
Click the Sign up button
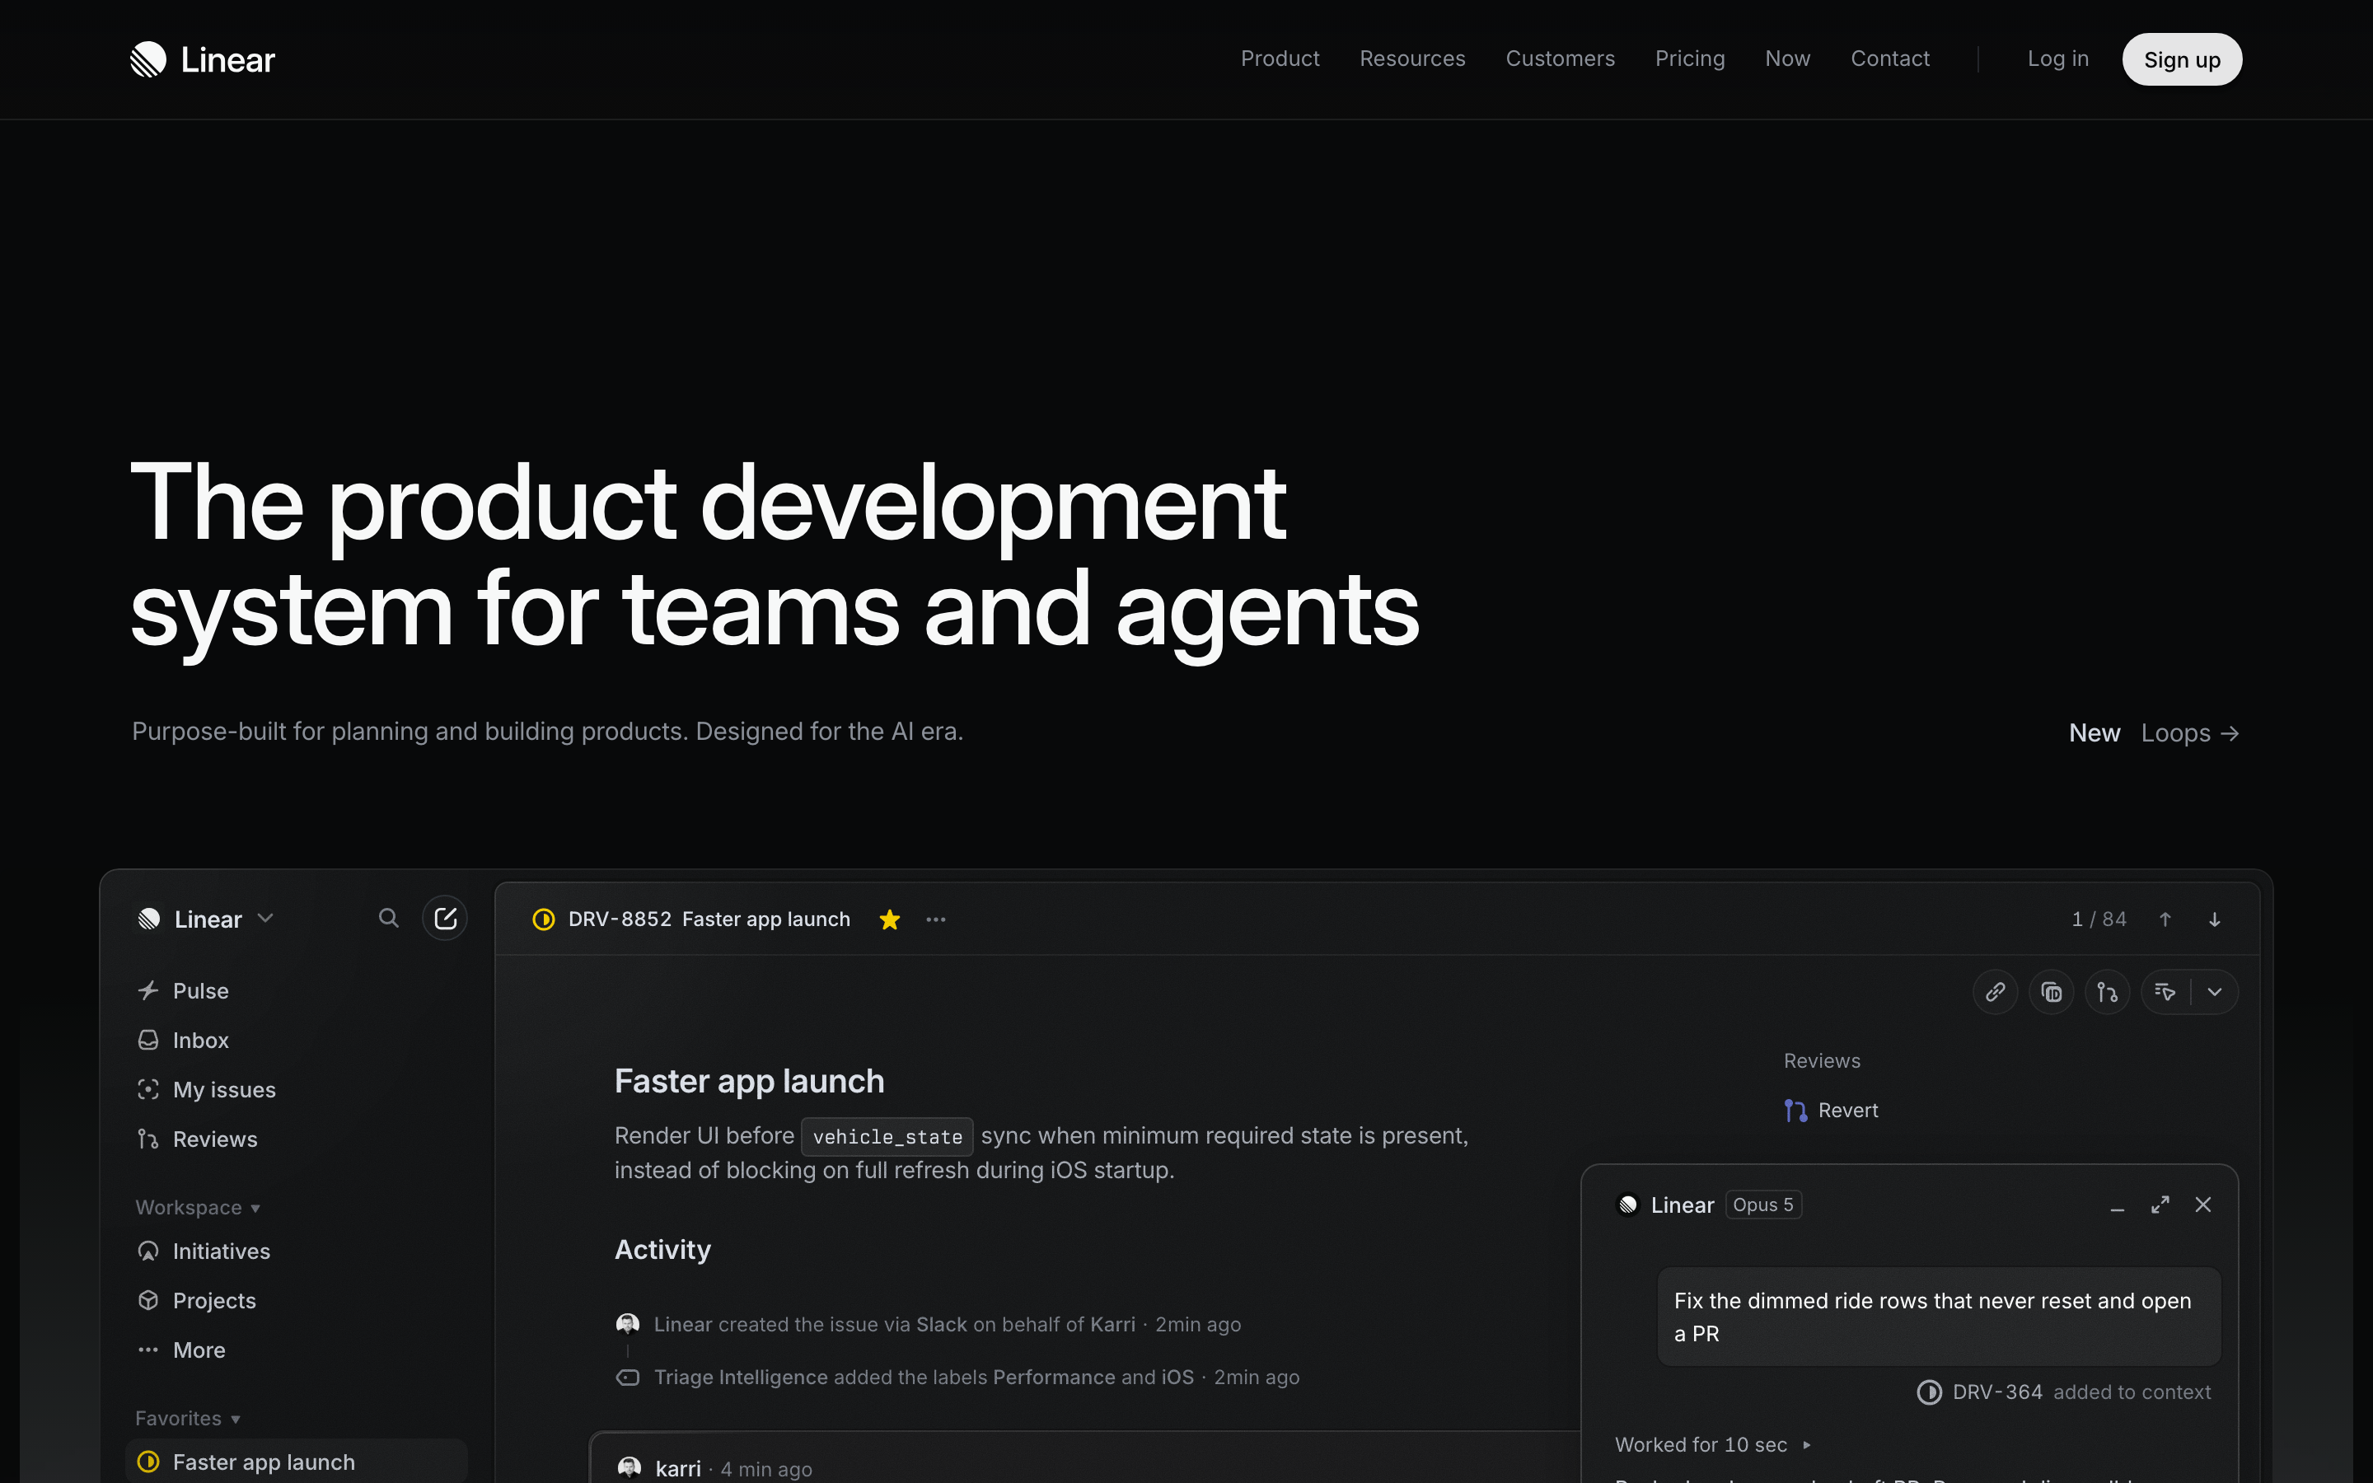2182,60
